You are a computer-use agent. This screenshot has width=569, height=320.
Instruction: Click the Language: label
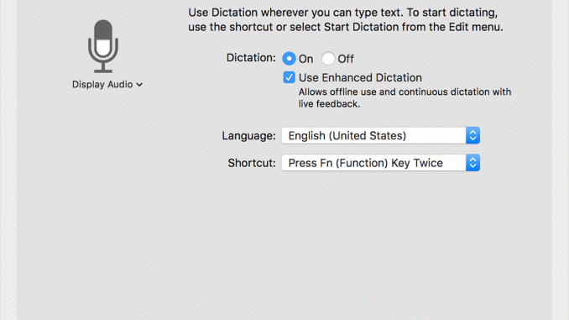tap(248, 136)
